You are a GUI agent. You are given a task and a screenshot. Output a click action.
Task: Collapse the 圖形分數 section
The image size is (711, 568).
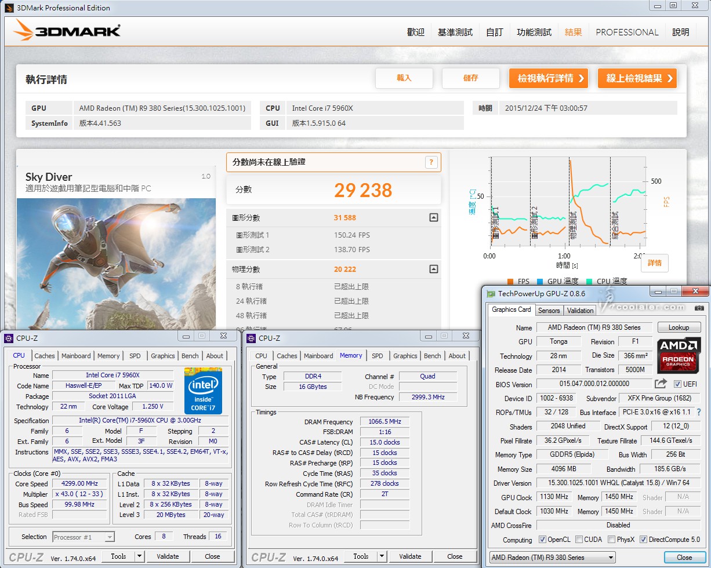[x=433, y=218]
